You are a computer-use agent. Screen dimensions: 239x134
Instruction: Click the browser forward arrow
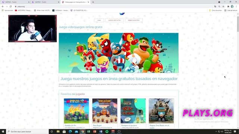[7, 7]
